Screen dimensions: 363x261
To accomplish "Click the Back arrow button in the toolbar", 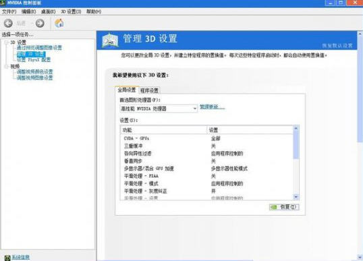I will [8, 23].
